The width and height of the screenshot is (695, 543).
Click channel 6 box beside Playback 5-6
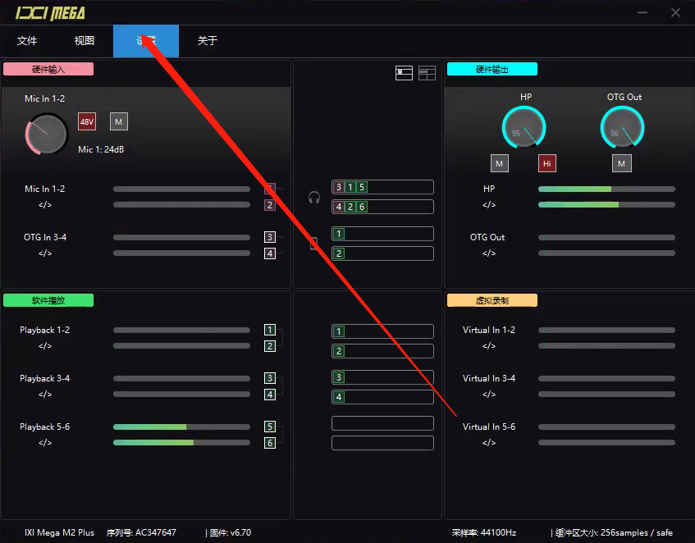click(270, 442)
